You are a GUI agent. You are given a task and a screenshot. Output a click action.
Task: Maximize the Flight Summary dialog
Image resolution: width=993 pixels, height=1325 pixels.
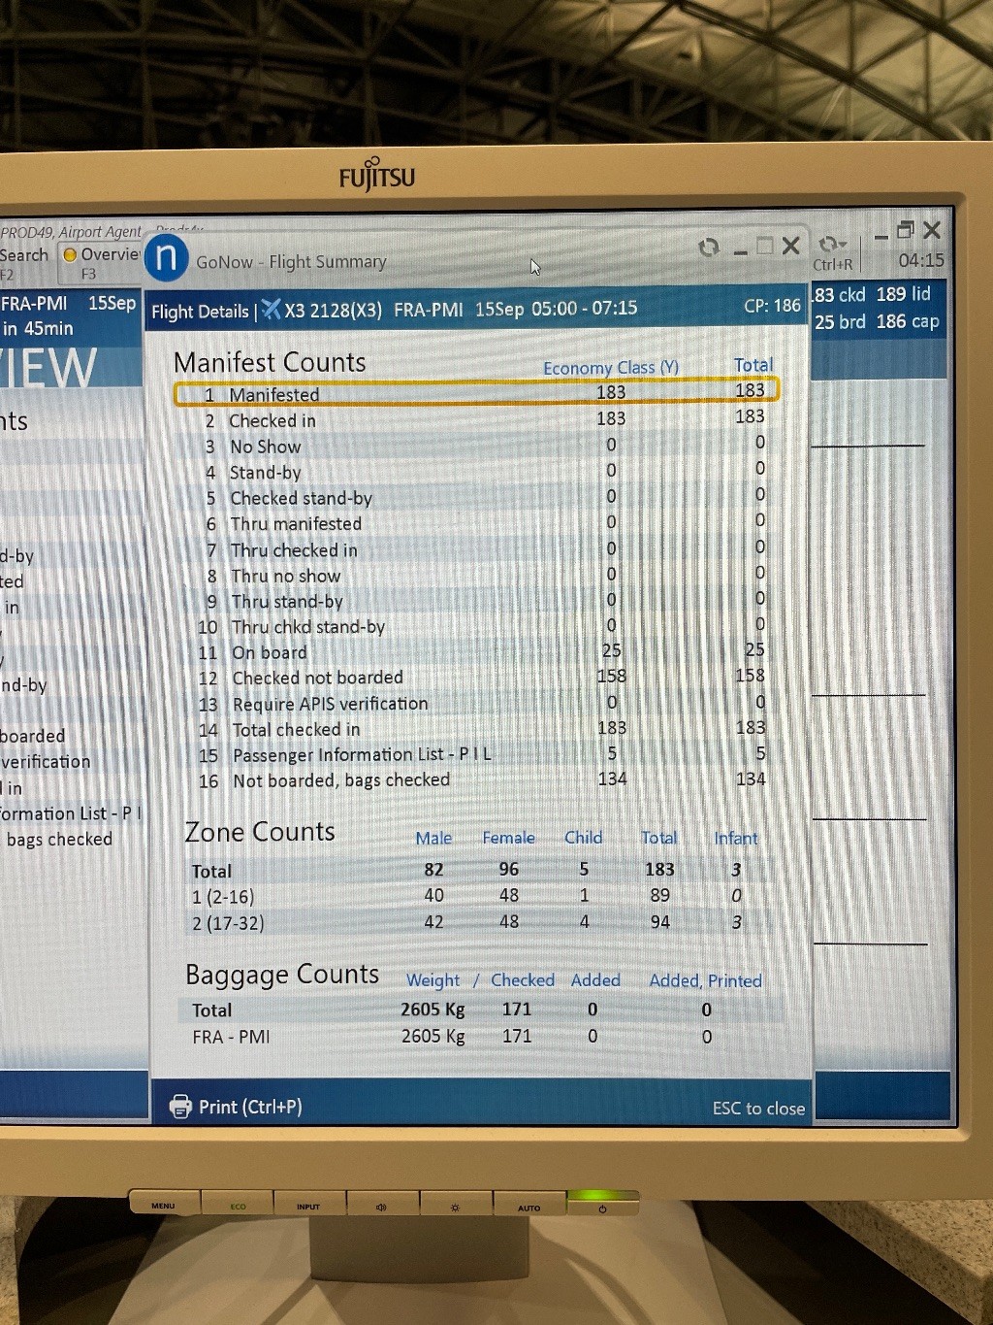pyautogui.click(x=765, y=246)
